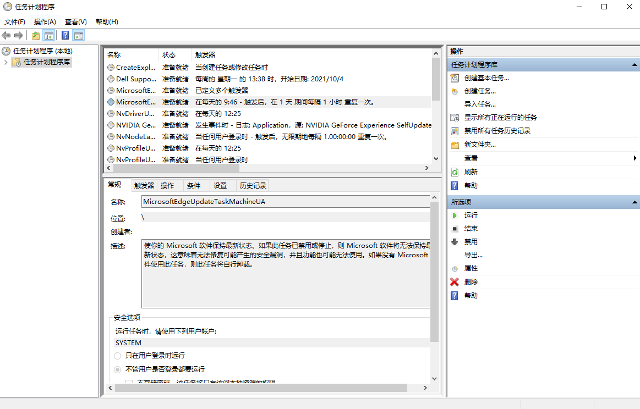The height and width of the screenshot is (409, 640).
Task: Click details pane vertical scrollbar down arrow
Action: tap(434, 379)
